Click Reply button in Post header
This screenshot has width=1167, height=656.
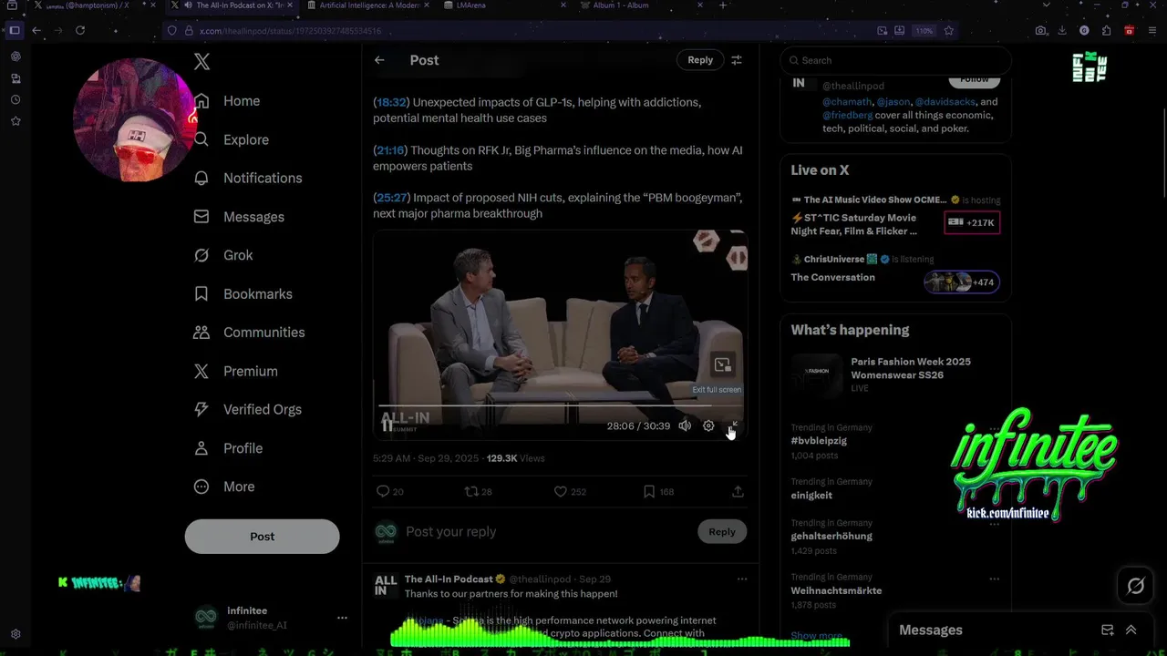point(700,60)
